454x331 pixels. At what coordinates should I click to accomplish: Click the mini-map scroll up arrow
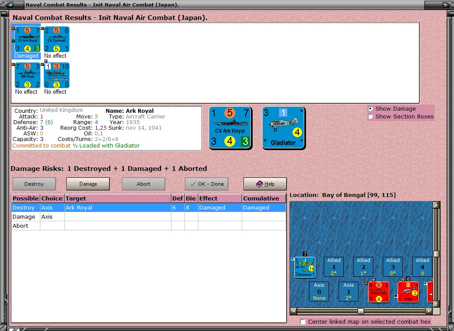pos(436,205)
